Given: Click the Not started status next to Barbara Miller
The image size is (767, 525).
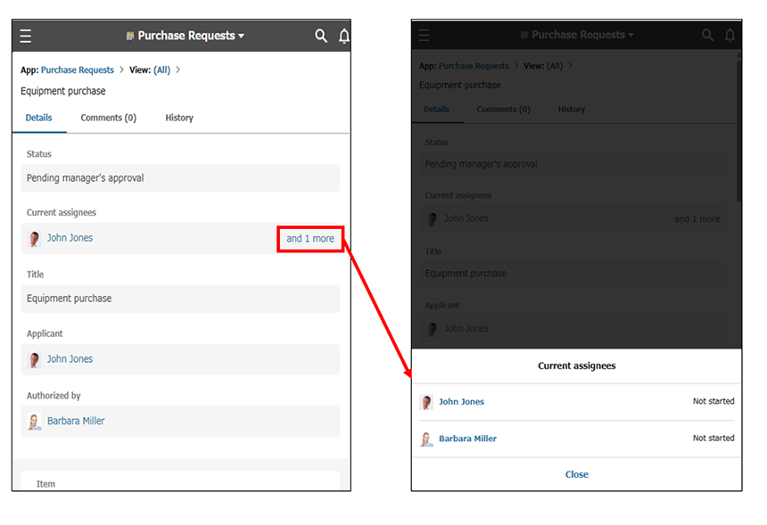Looking at the screenshot, I should pos(713,438).
